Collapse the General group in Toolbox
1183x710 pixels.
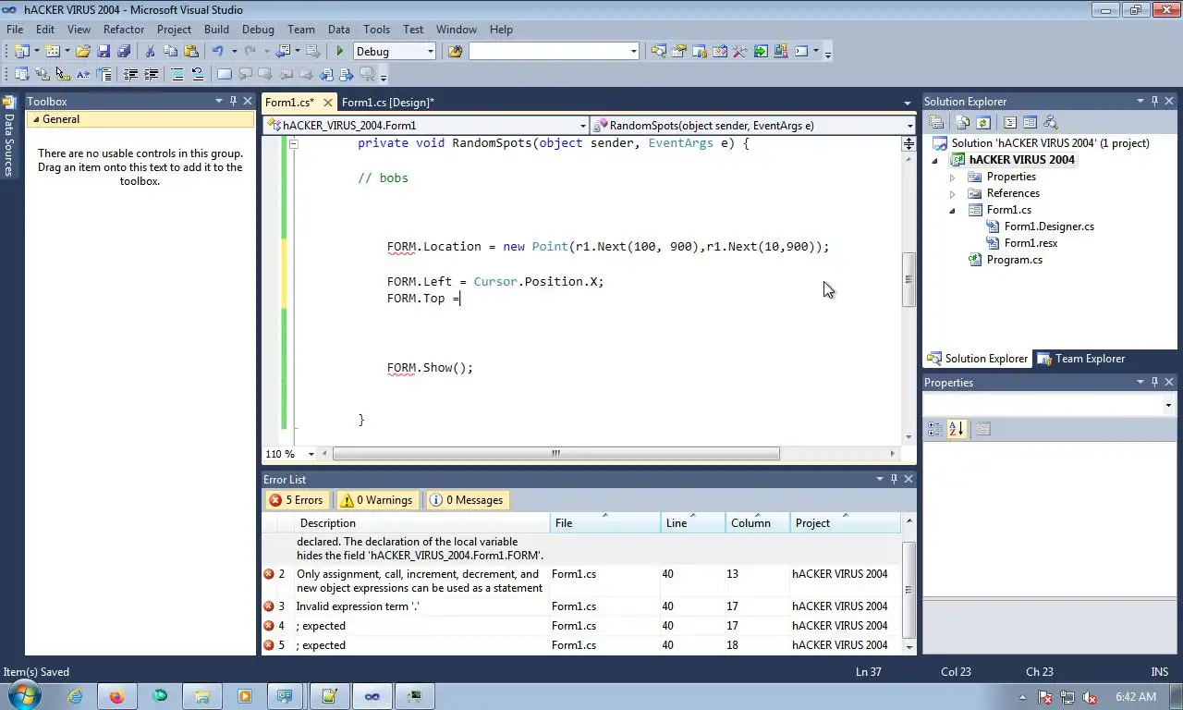(x=36, y=119)
